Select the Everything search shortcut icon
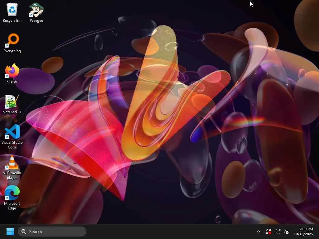The width and height of the screenshot is (319, 239). click(12, 43)
